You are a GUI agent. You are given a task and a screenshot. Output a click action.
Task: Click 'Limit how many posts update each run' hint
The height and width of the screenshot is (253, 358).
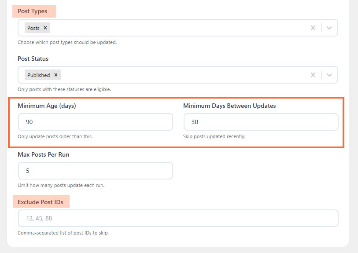(61, 185)
